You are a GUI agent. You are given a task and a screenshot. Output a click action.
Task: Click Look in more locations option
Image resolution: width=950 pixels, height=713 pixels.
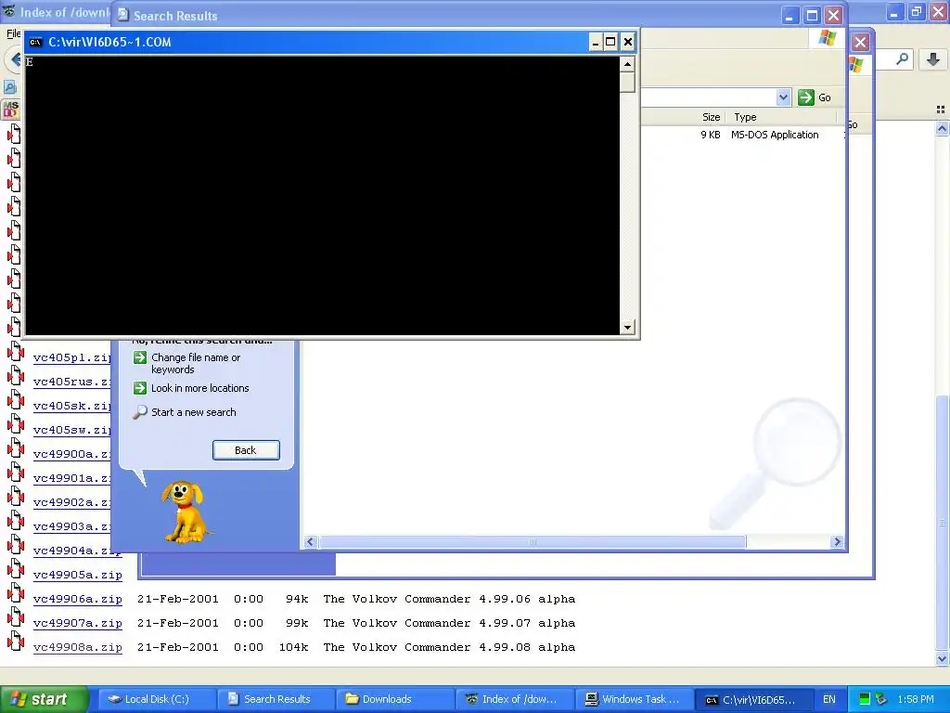200,388
